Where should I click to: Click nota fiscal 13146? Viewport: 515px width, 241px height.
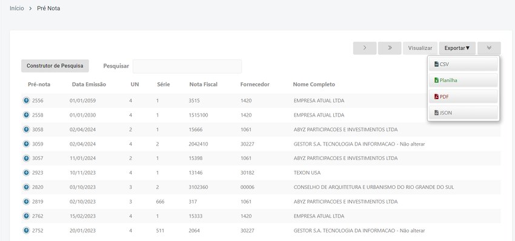point(196,173)
